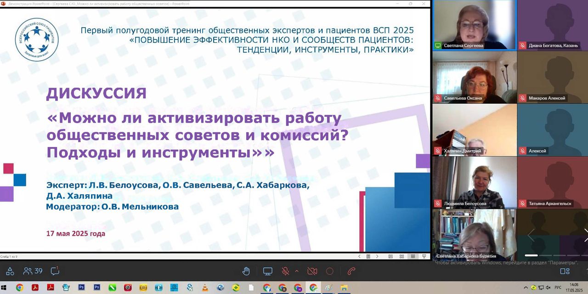Leave the call with red phone icon

click(x=351, y=271)
